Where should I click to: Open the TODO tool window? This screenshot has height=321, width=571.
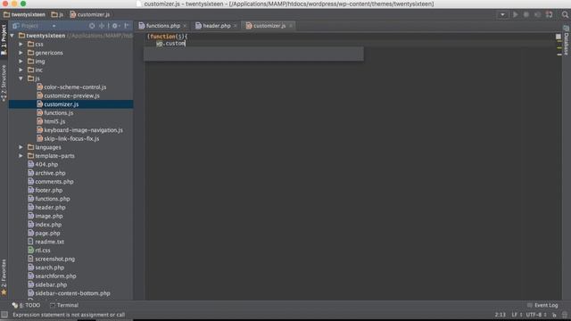[26, 305]
